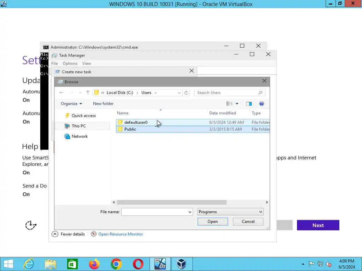Launch Opera from taskbar
Screen dimensions: 362x271
click(x=138, y=264)
